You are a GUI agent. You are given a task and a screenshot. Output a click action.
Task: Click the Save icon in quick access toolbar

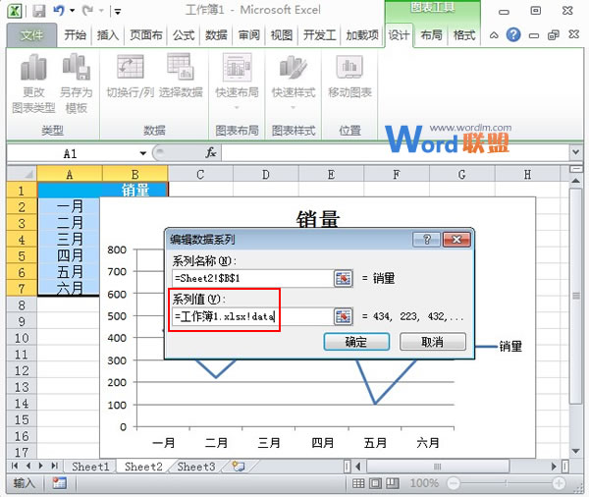38,11
